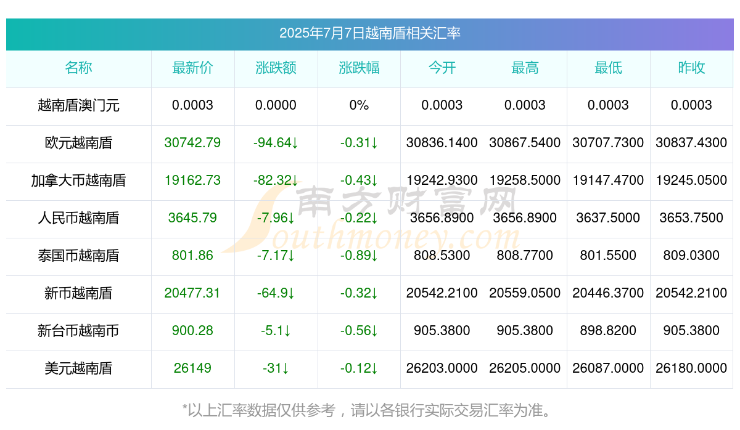The image size is (740, 430).
Task: Click the 最新价 column header
Action: click(192, 68)
